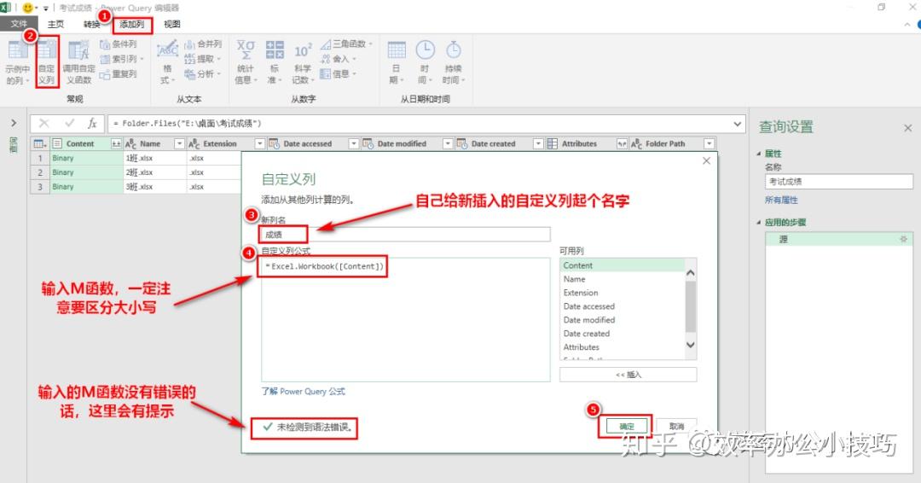921x483 pixels.
Task: Click the custom column formula box
Action: 405,319
